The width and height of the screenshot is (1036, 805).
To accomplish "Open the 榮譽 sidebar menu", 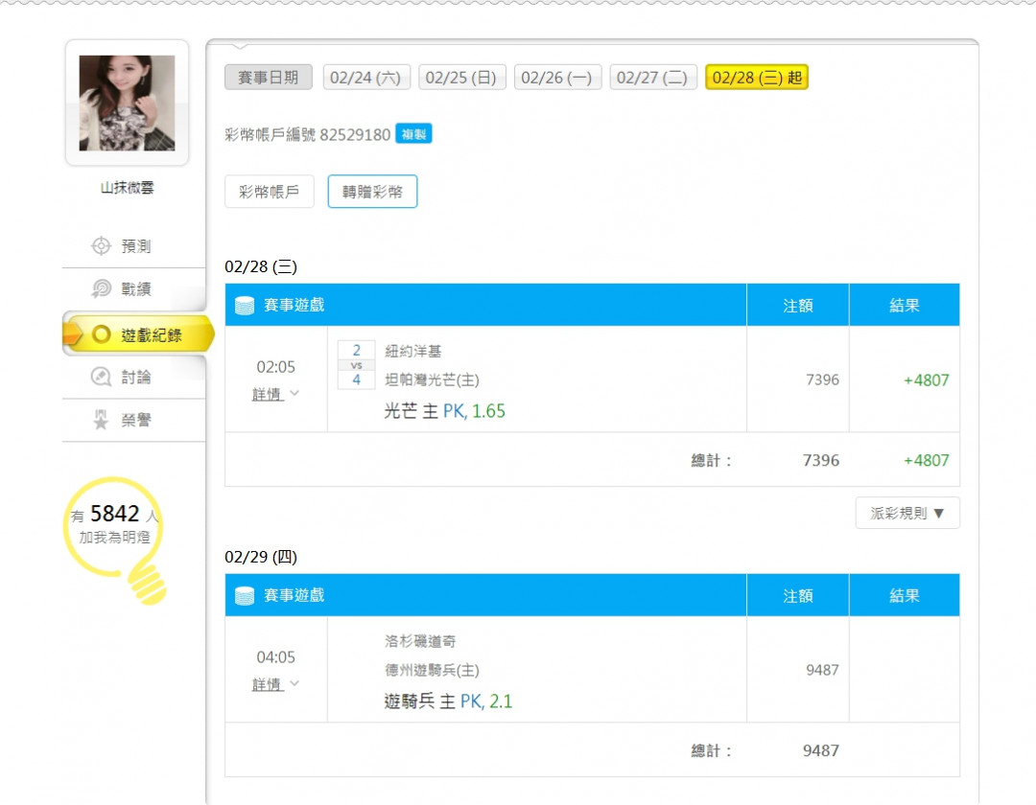I will (x=134, y=420).
